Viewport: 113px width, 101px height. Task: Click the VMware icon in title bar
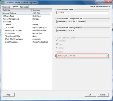pos(3,3)
